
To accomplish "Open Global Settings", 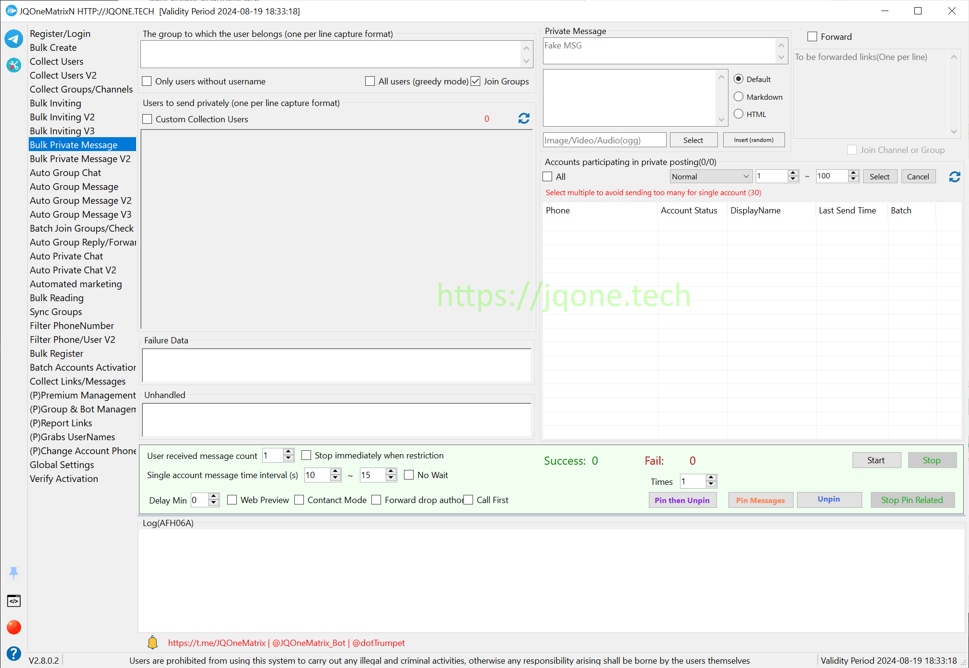I will 62,465.
